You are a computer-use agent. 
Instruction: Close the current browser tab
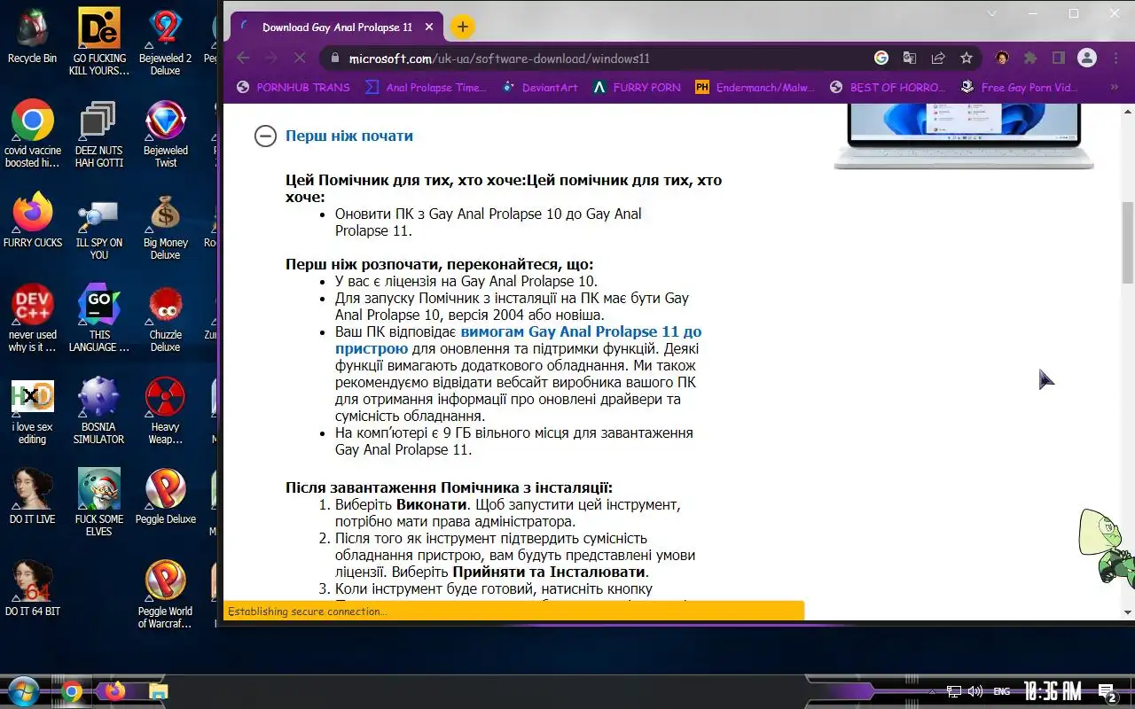[x=429, y=27]
